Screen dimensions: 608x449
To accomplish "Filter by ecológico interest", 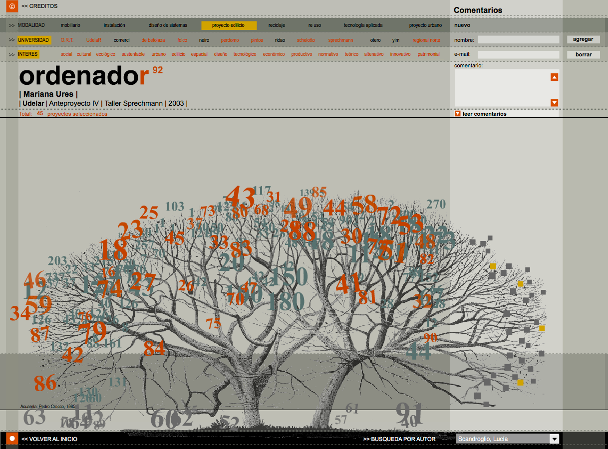I will 106,54.
